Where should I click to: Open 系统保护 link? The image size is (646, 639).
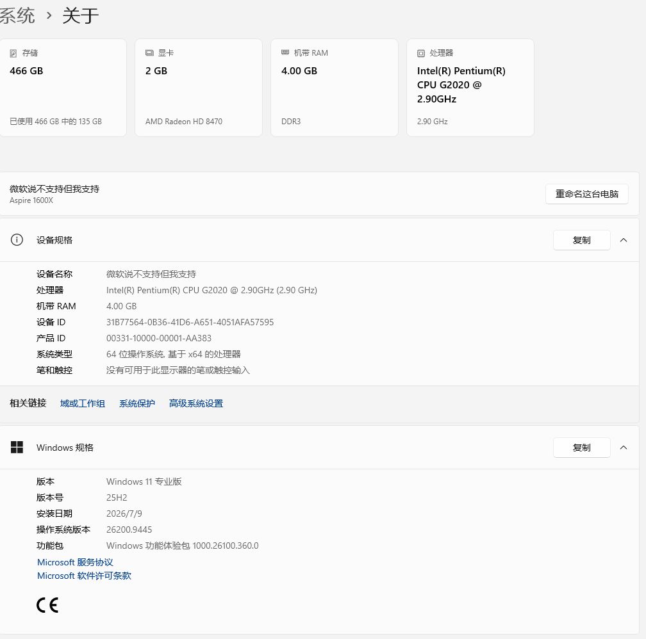coord(137,403)
